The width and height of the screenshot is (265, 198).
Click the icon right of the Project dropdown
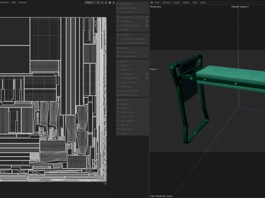pyautogui.click(x=102, y=2)
